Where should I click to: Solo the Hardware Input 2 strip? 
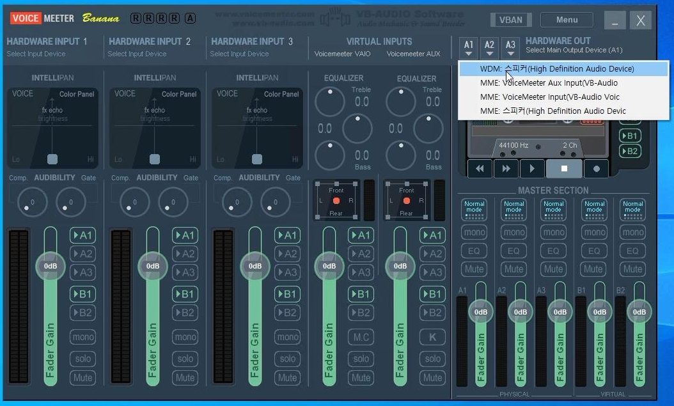(185, 358)
